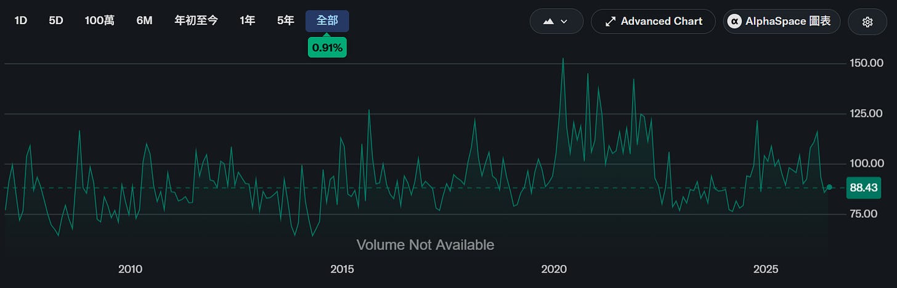Viewport: 897px width, 288px height.
Task: Click the area chart mountain icon
Action: pos(548,22)
